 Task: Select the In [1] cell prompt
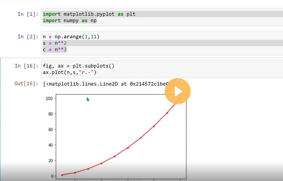28,14
